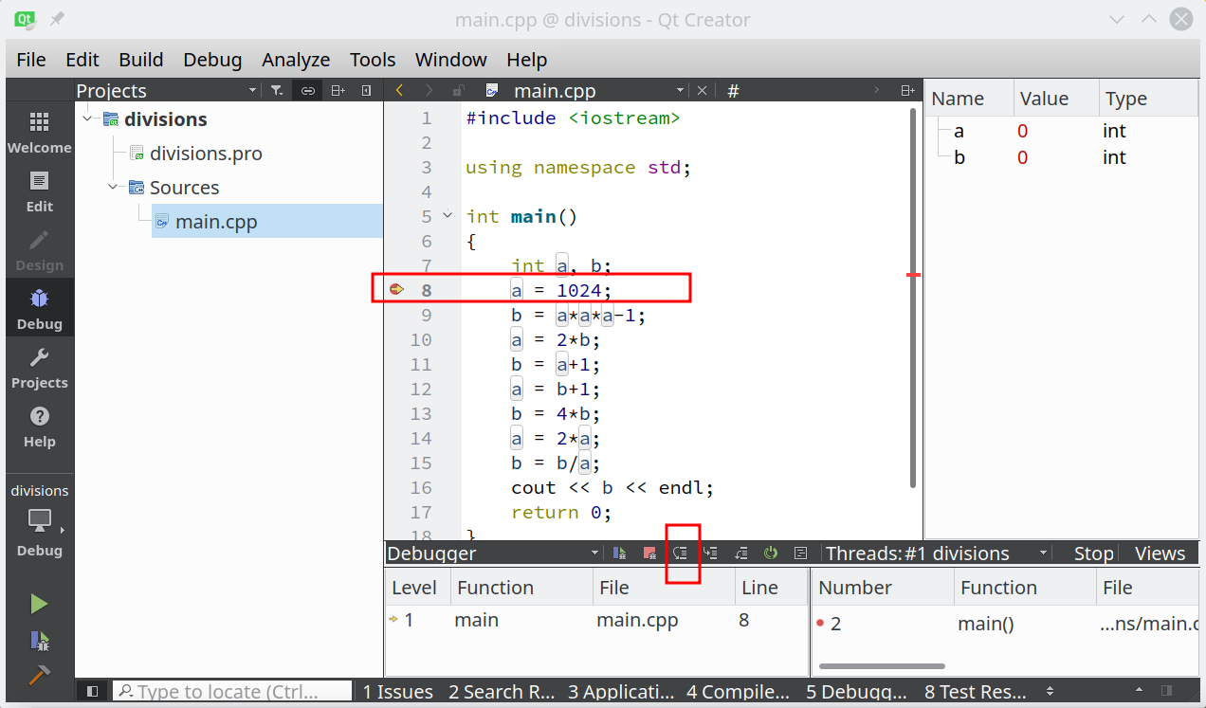Open the 2 Search Results pane
The image size is (1206, 708).
500,691
